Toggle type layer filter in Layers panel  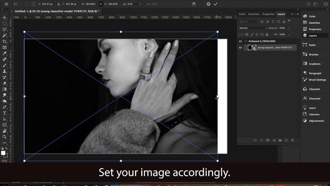[273, 22]
